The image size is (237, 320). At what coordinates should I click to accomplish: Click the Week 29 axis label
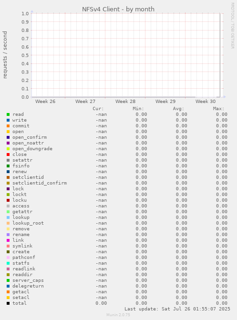point(165,102)
